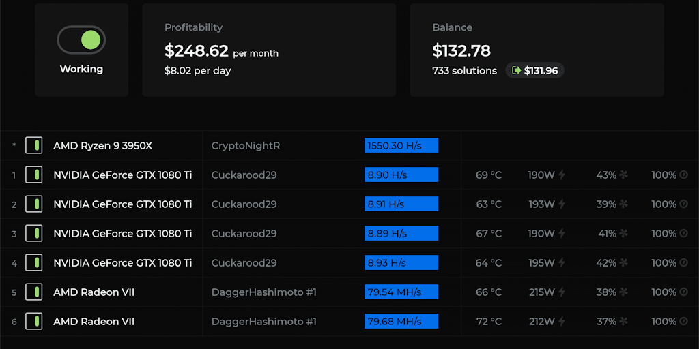The height and width of the screenshot is (349, 699).
Task: Click the CryptoNightR algorithm label
Action: [246, 146]
